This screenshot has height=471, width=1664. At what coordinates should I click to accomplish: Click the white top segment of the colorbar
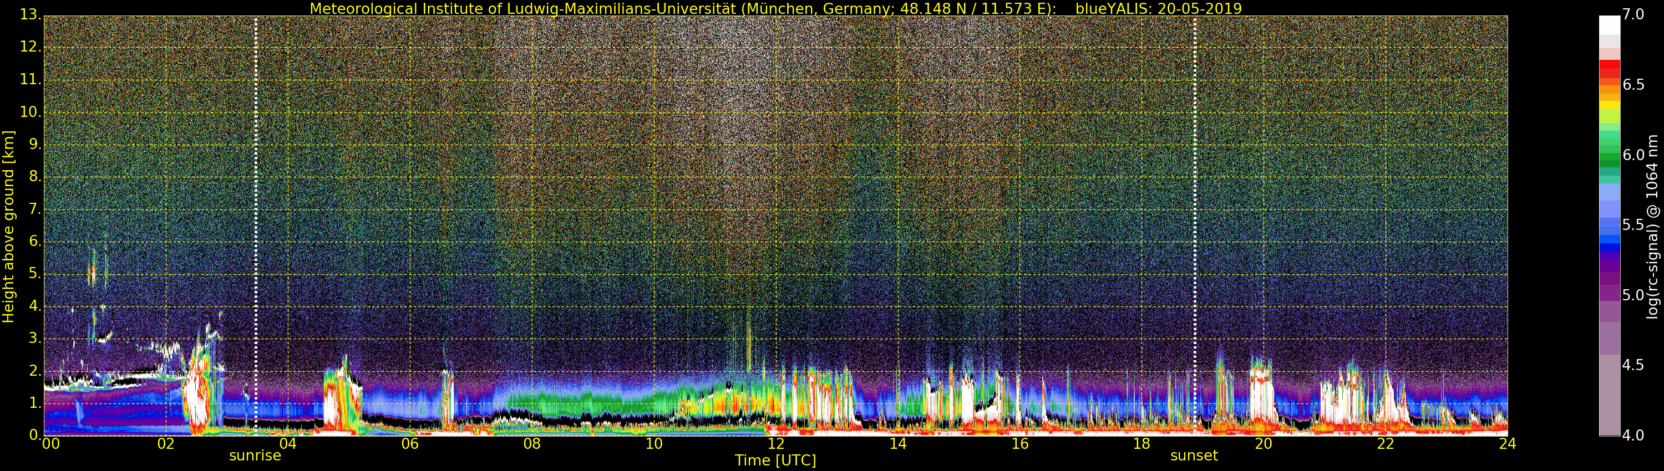[1609, 24]
